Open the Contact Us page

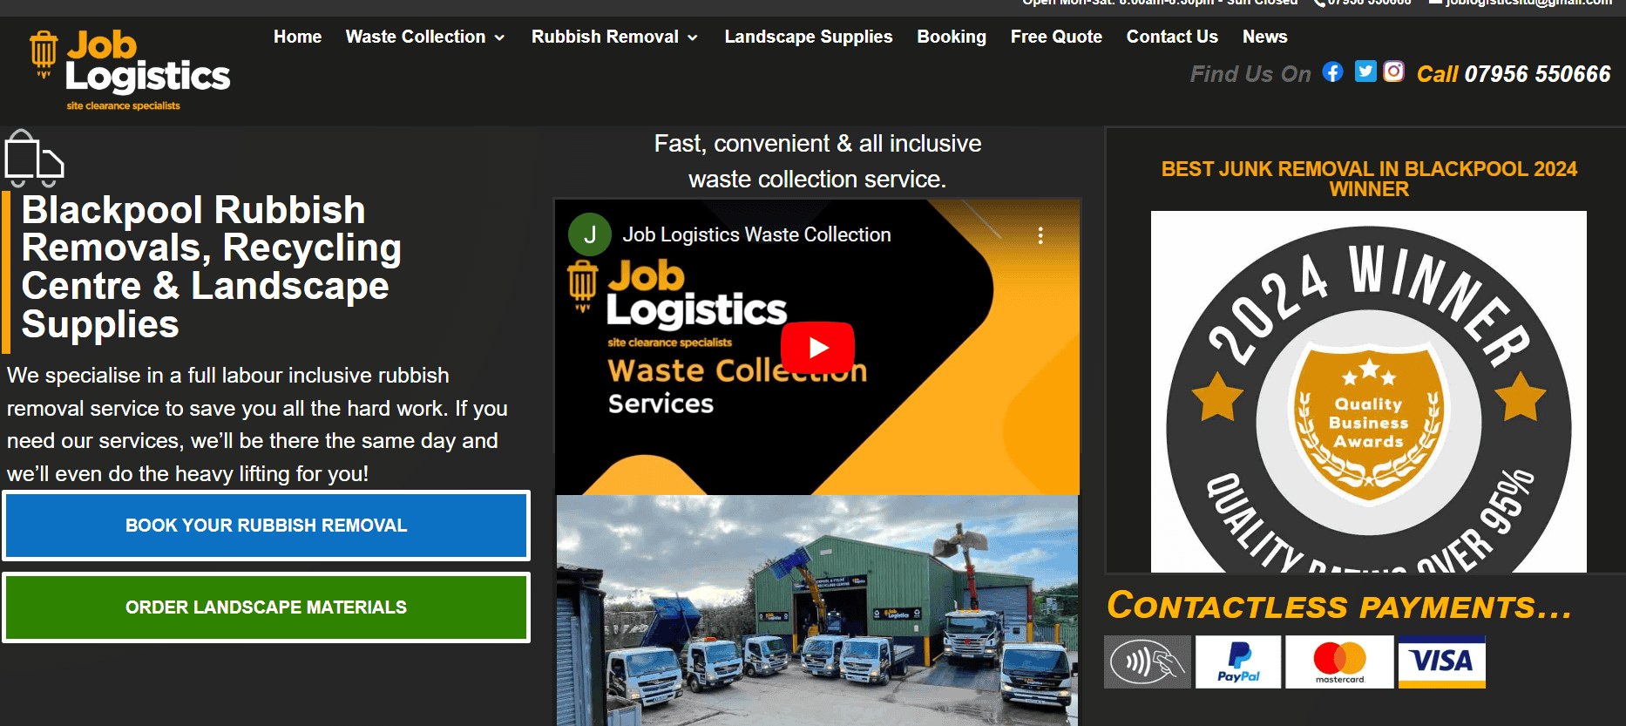[1172, 37]
